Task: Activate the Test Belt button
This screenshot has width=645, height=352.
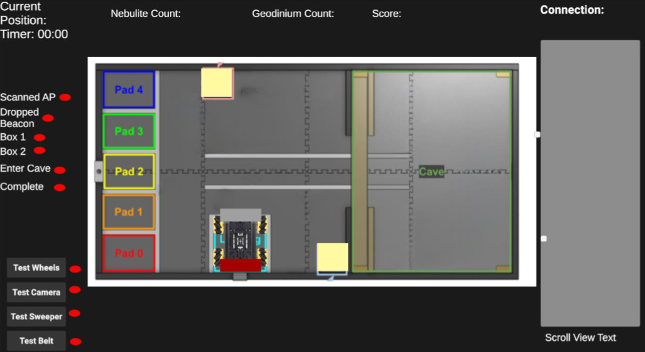Action: (x=36, y=341)
